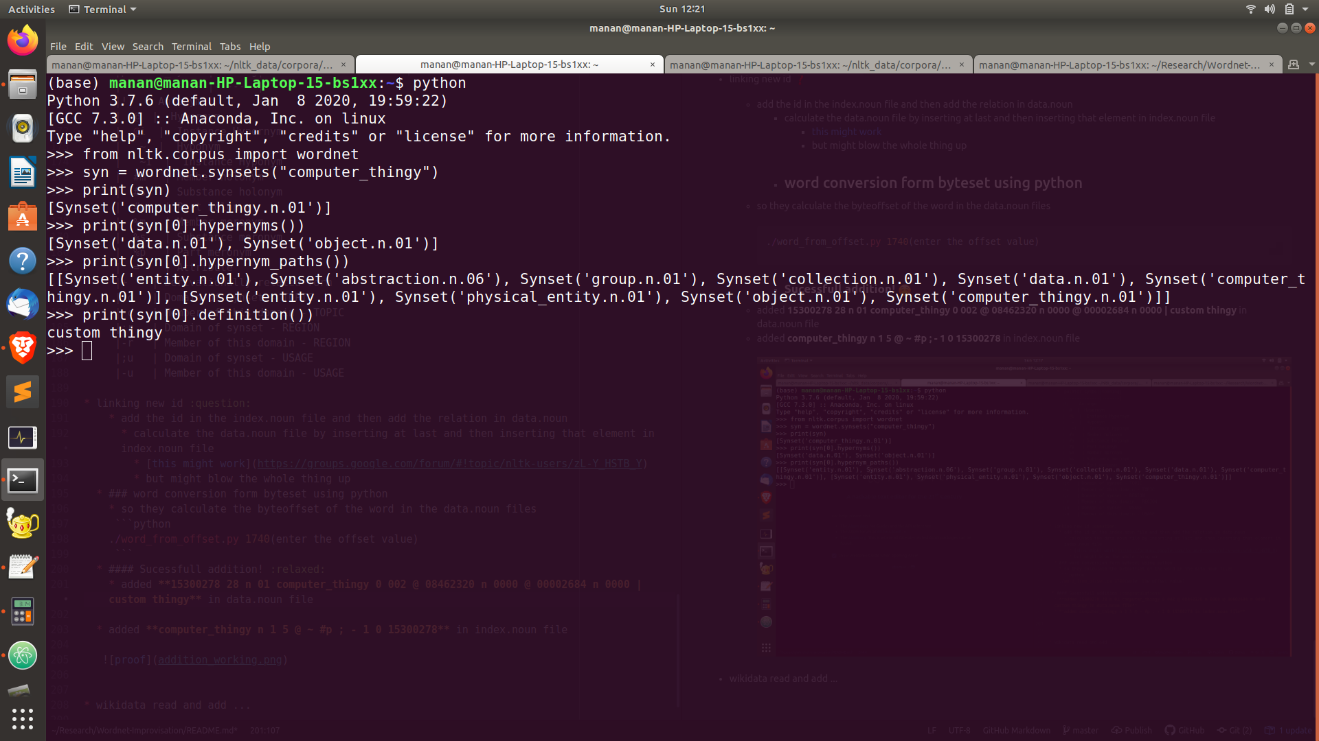Open the system status menu arrow
This screenshot has width=1319, height=741.
(1305, 9)
